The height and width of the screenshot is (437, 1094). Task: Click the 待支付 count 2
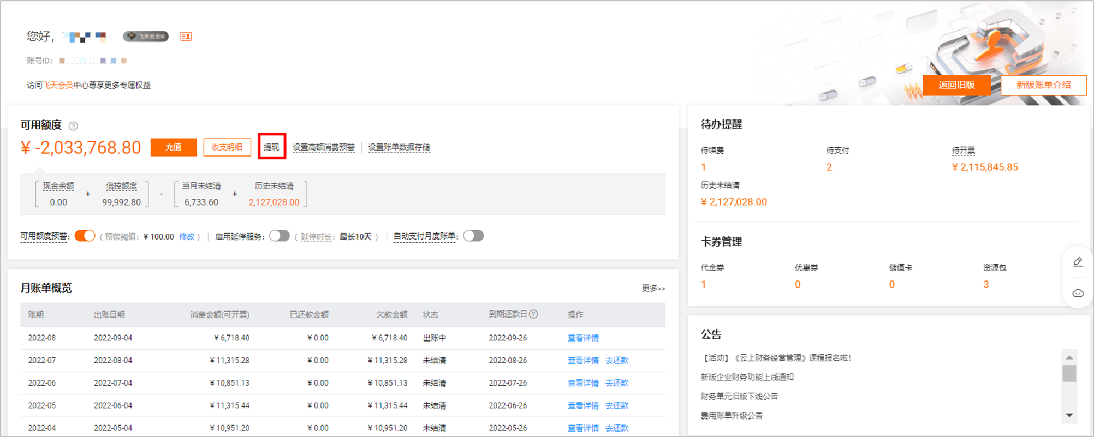click(x=829, y=167)
